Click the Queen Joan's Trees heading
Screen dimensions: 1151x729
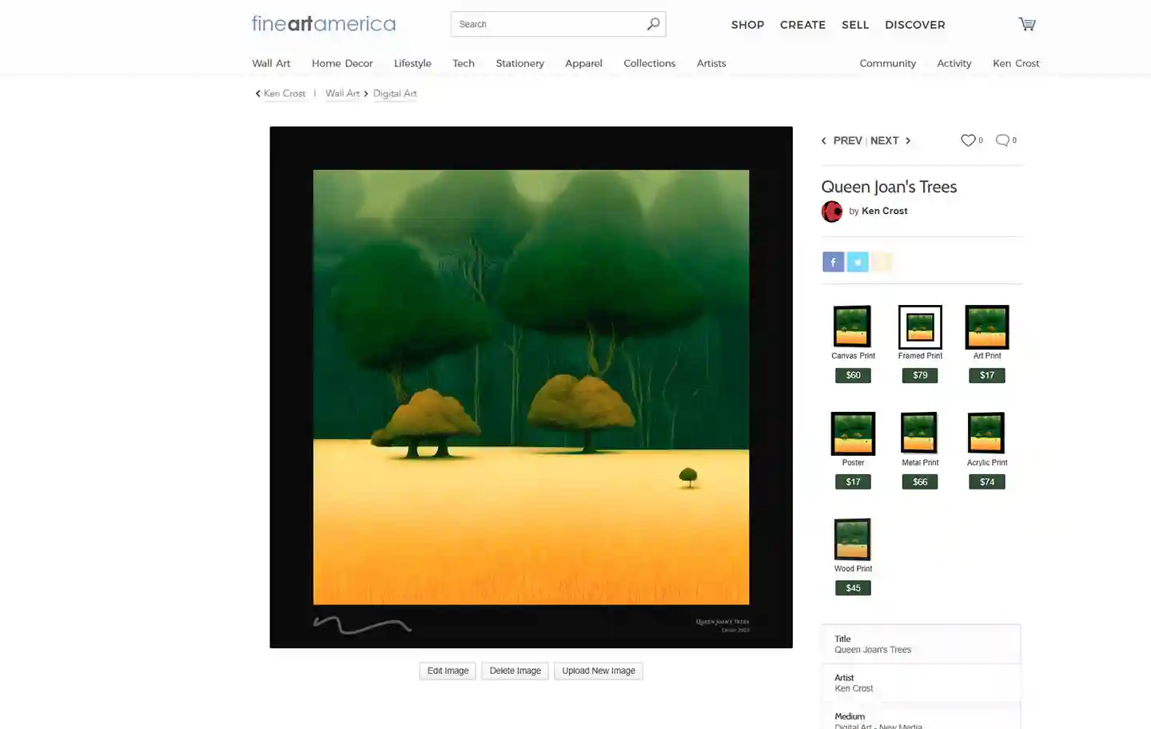(889, 187)
